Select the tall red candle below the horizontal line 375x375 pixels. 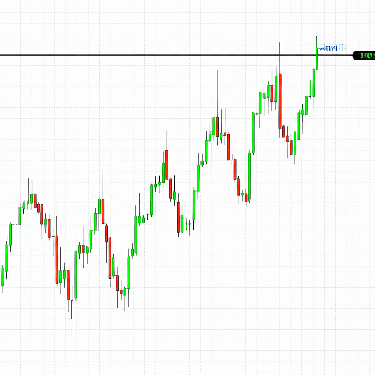point(280,101)
